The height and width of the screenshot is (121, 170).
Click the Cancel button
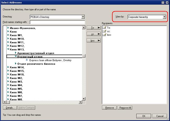coord(160,116)
